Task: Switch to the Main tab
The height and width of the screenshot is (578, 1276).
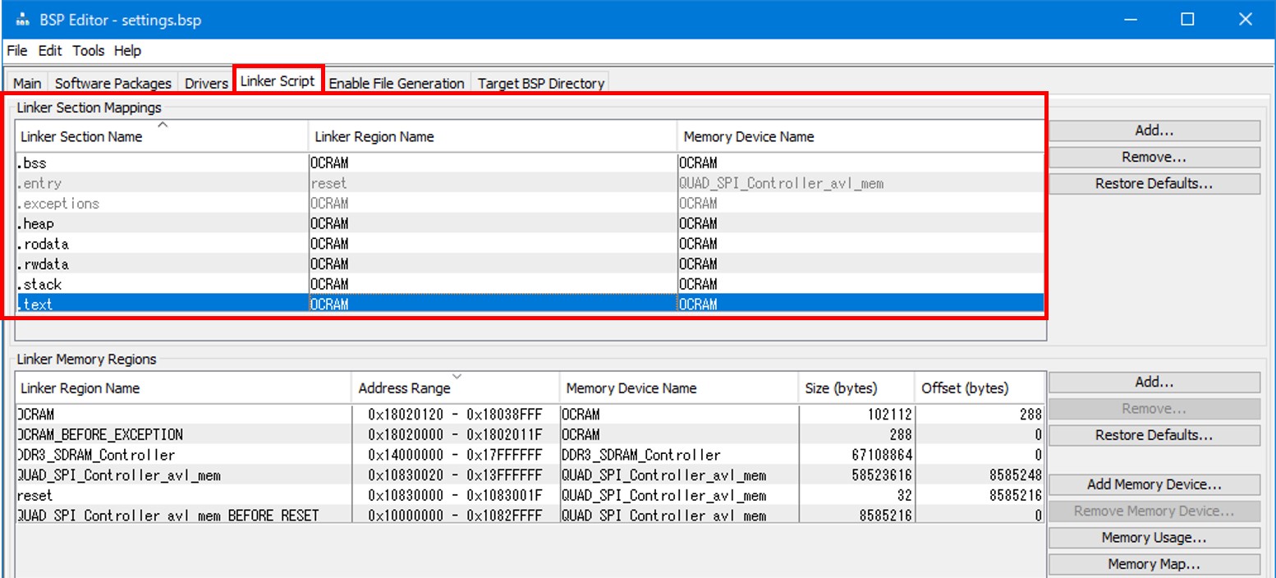Action: tap(27, 83)
